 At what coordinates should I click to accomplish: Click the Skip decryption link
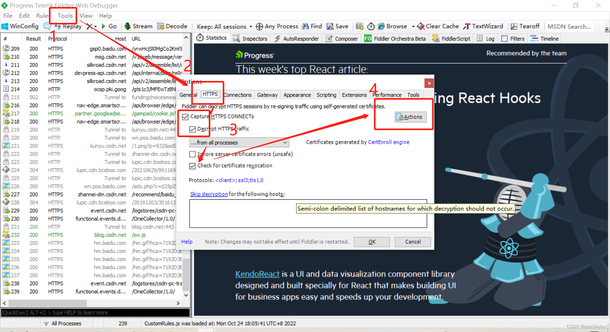[209, 194]
